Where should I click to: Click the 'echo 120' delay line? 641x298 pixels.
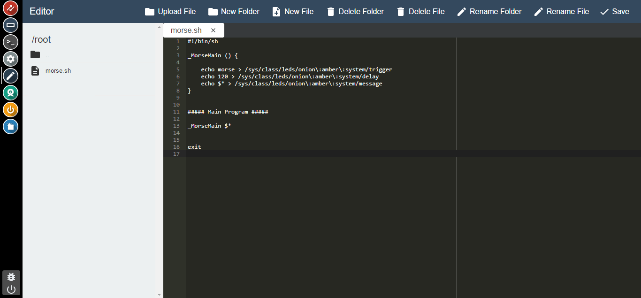click(x=290, y=76)
